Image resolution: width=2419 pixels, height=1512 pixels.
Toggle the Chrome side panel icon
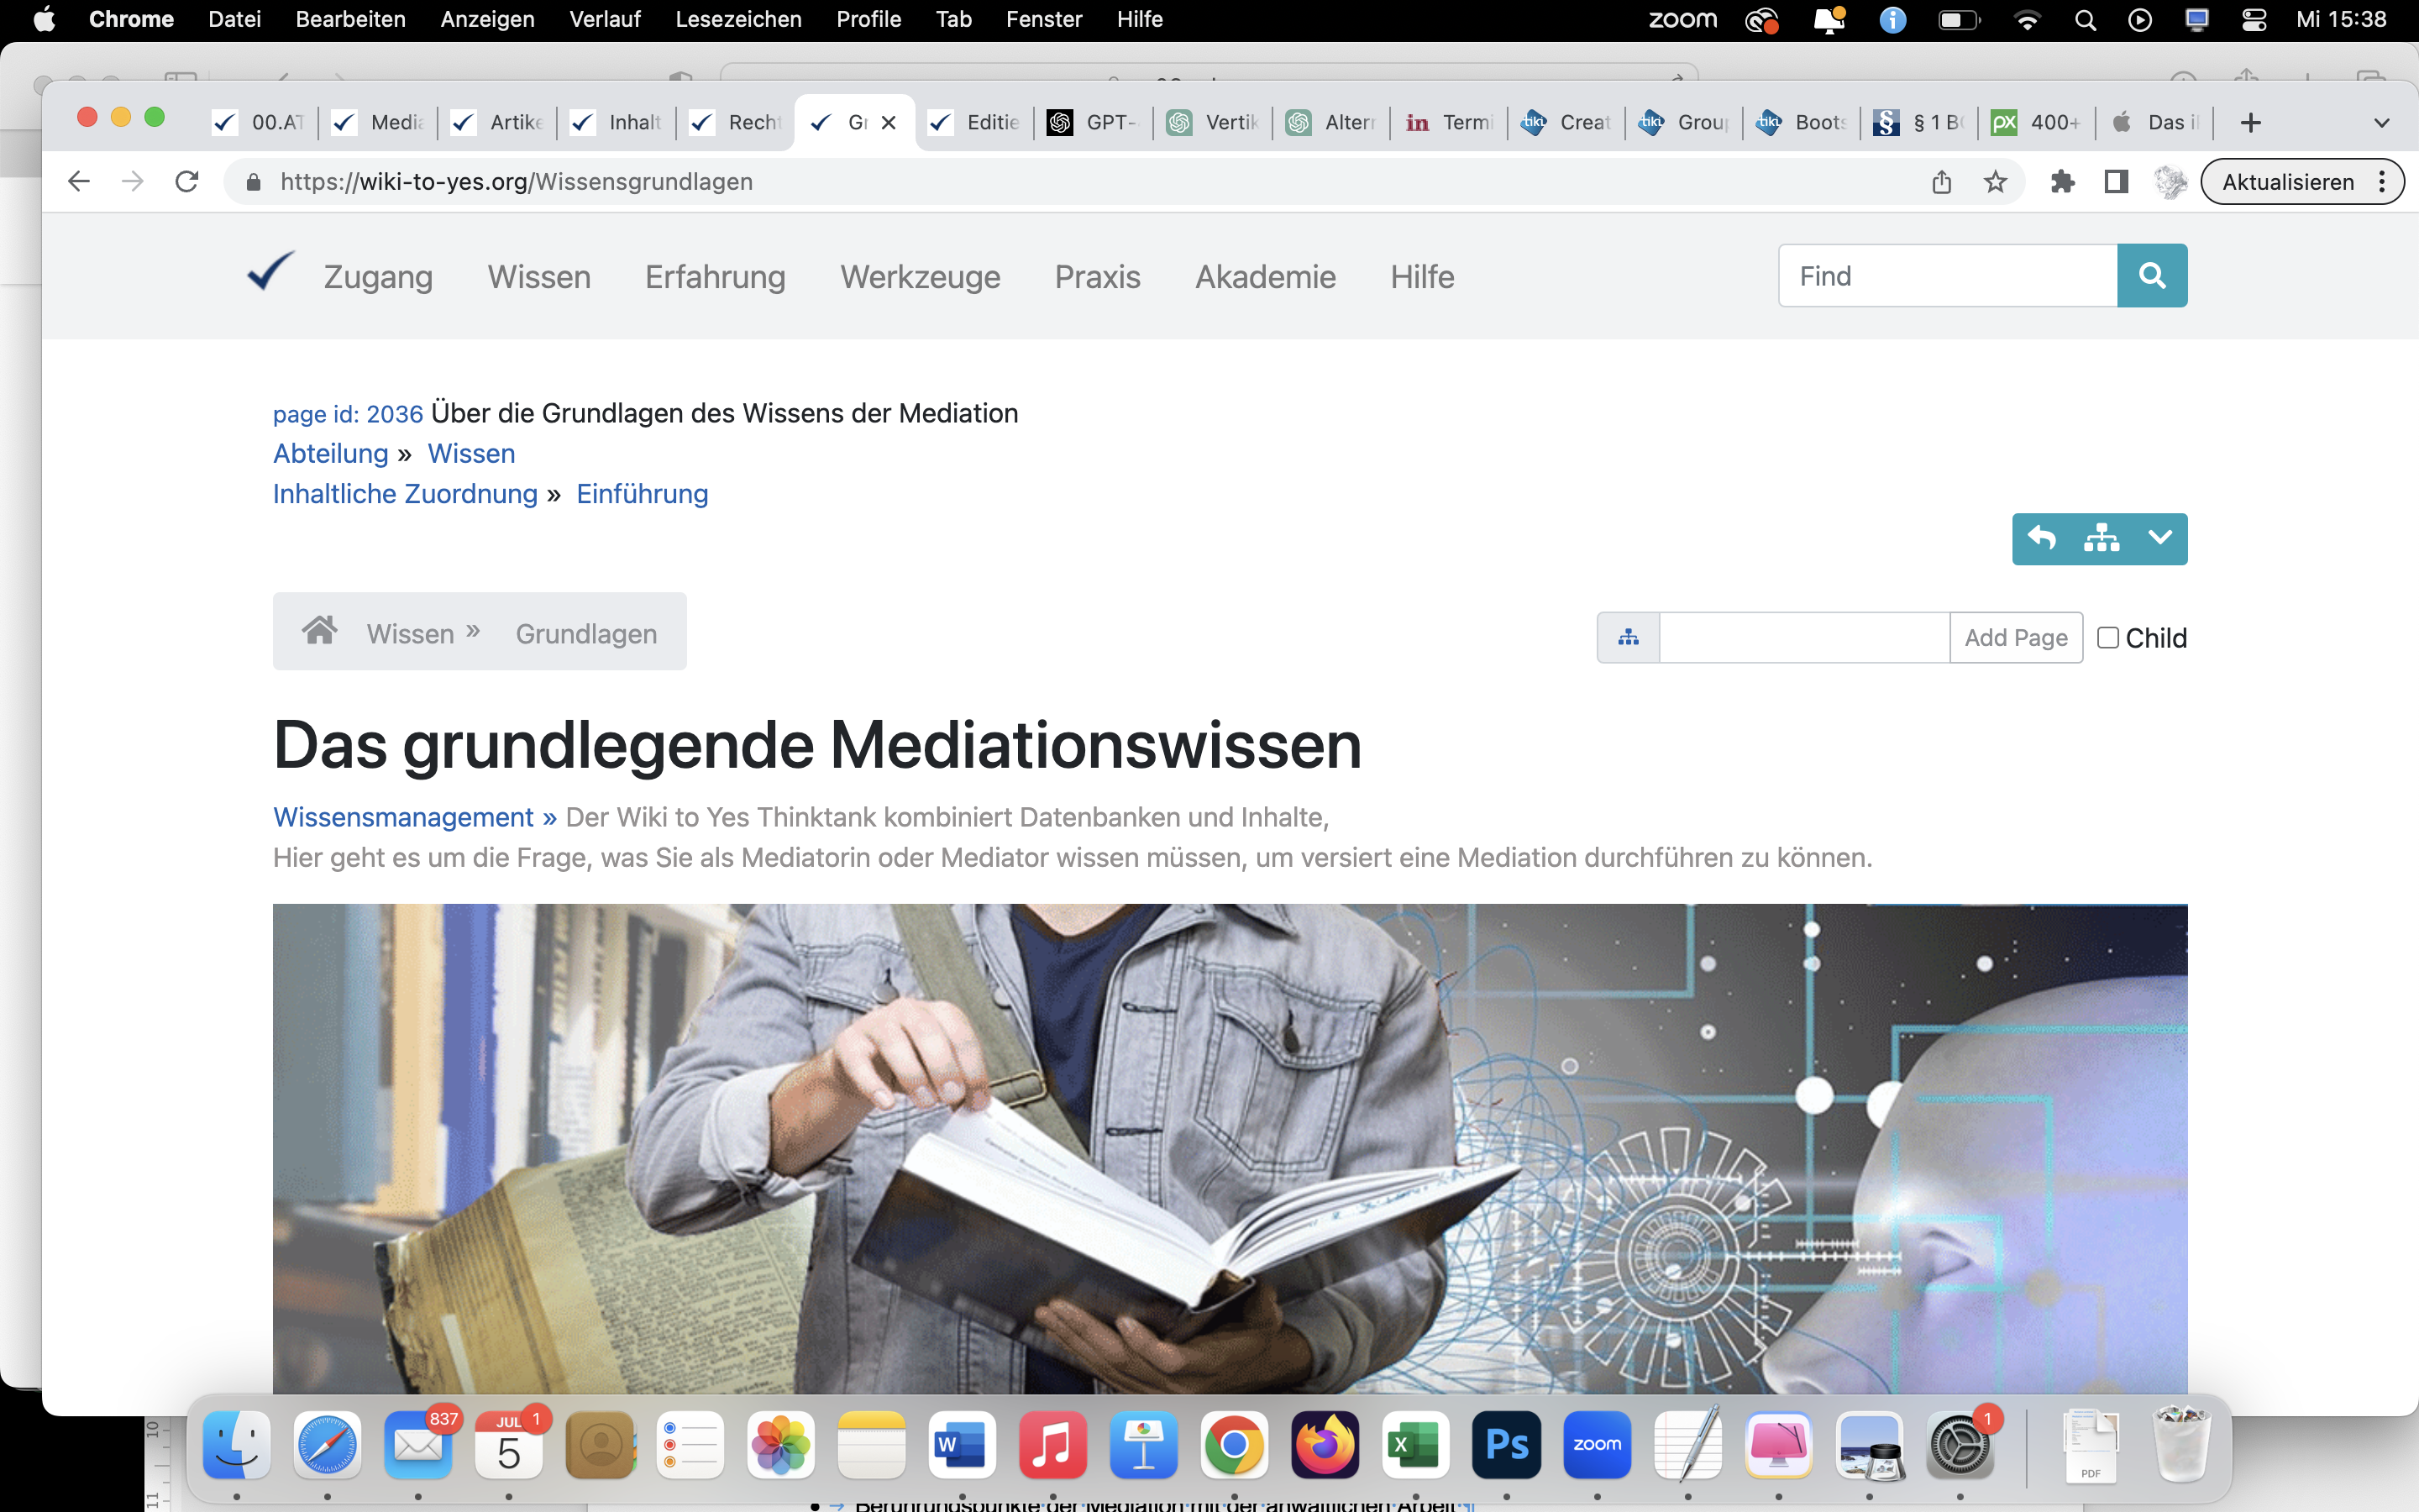tap(2116, 182)
